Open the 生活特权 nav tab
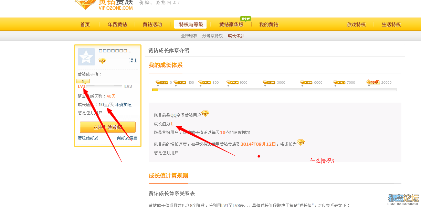 [x=391, y=24]
